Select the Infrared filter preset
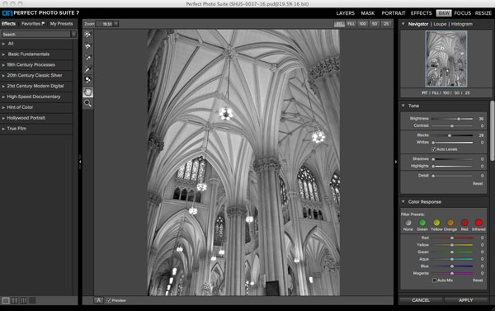The image size is (495, 311). 478,223
